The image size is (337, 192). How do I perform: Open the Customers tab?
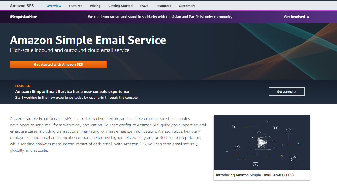(x=187, y=6)
